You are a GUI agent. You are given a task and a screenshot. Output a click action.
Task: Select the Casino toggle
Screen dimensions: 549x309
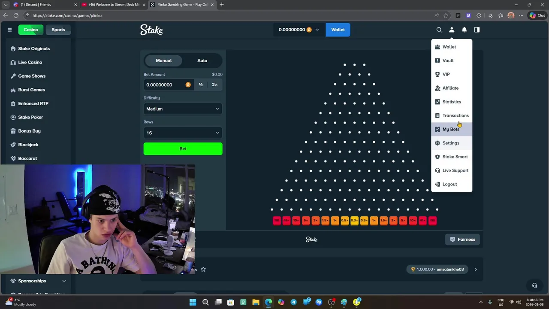[x=31, y=30]
